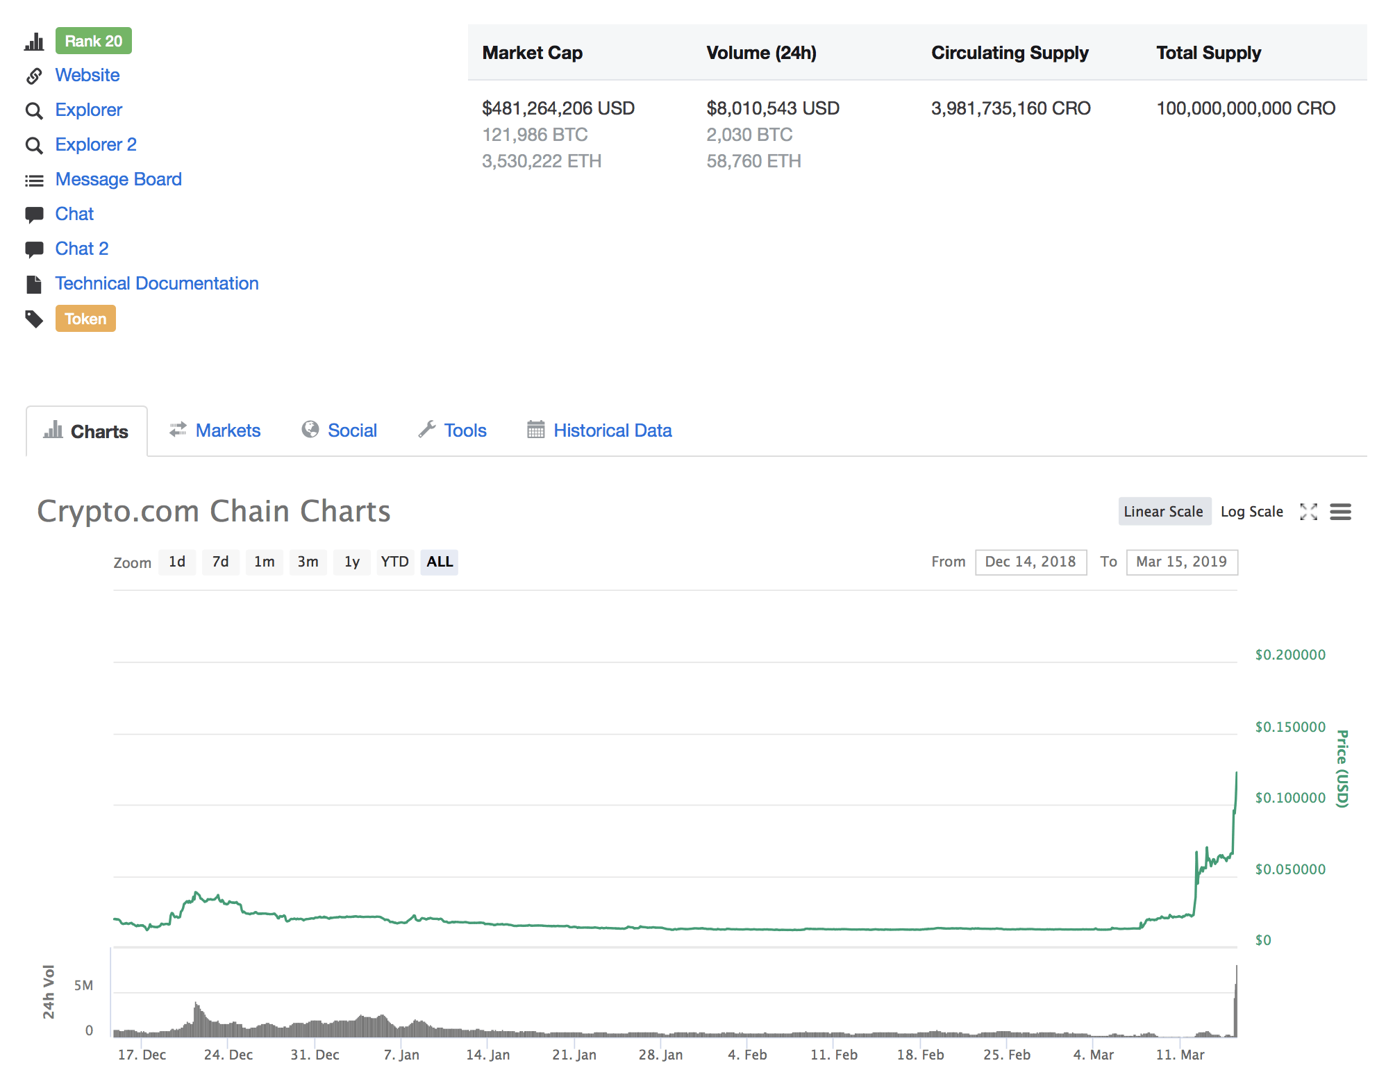Click the price spike peak on chart line
Image resolution: width=1386 pixels, height=1079 pixels.
pos(1236,773)
